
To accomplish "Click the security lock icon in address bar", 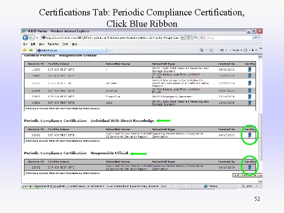I will (189, 38).
